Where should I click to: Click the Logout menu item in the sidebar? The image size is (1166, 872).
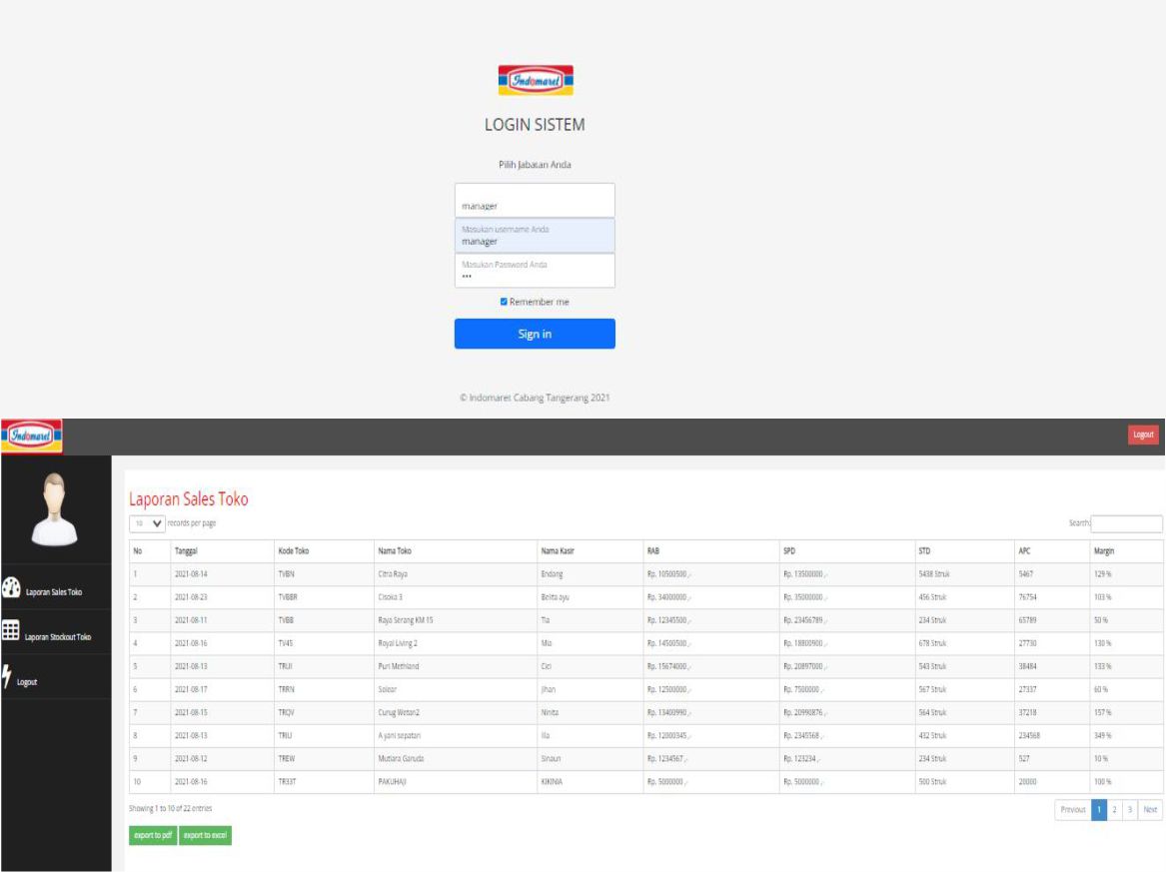[27, 681]
